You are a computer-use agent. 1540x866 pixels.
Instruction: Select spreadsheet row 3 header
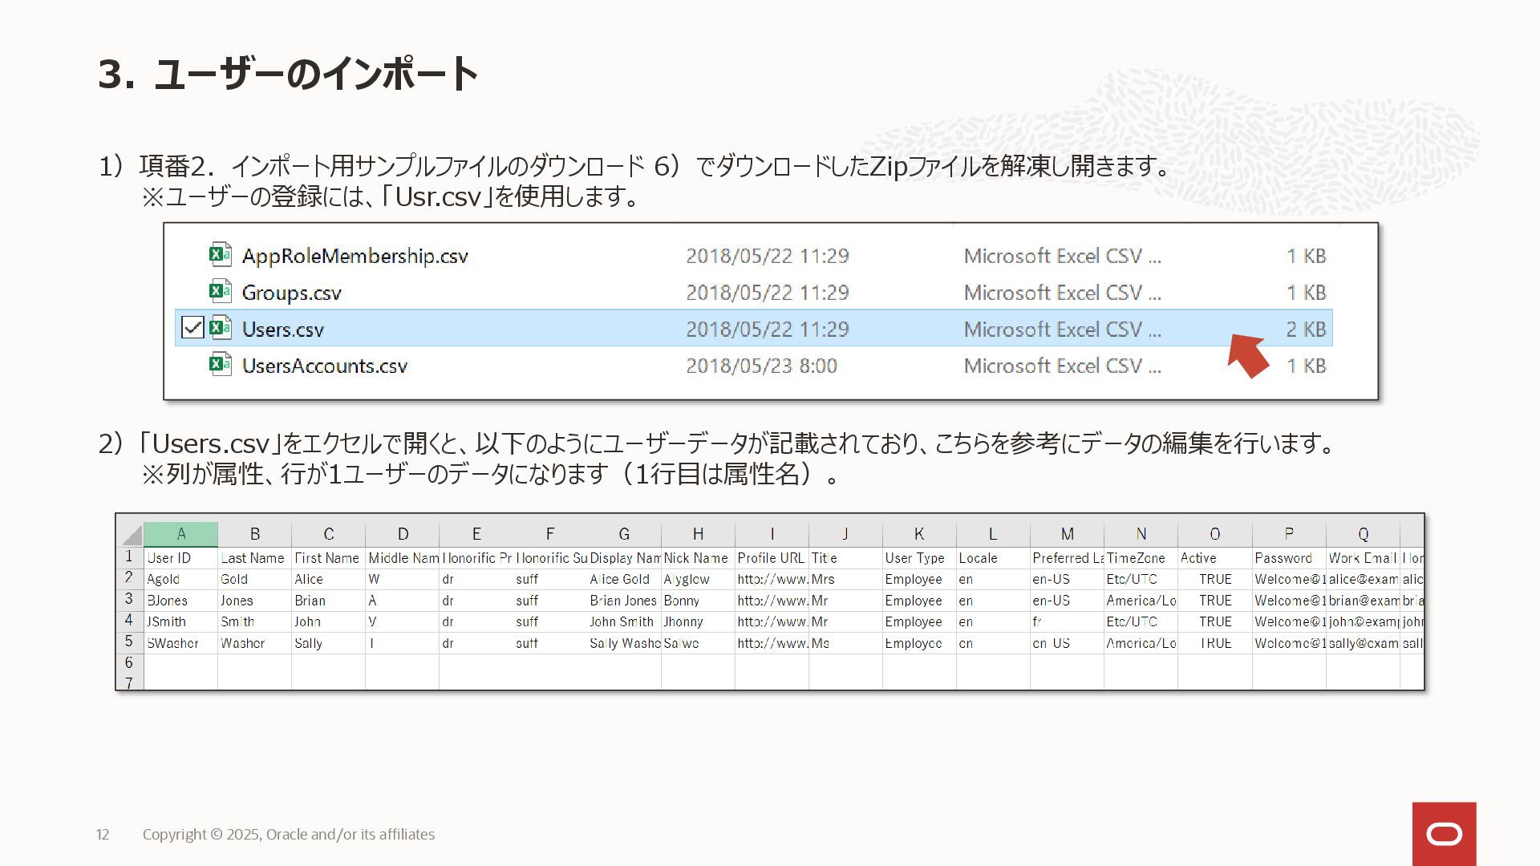129,599
